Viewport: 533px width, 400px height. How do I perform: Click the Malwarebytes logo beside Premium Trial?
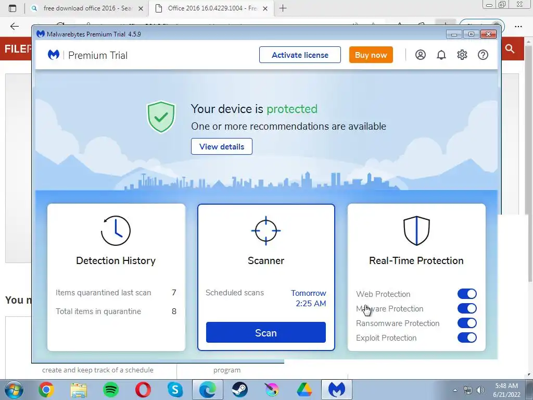coord(54,55)
